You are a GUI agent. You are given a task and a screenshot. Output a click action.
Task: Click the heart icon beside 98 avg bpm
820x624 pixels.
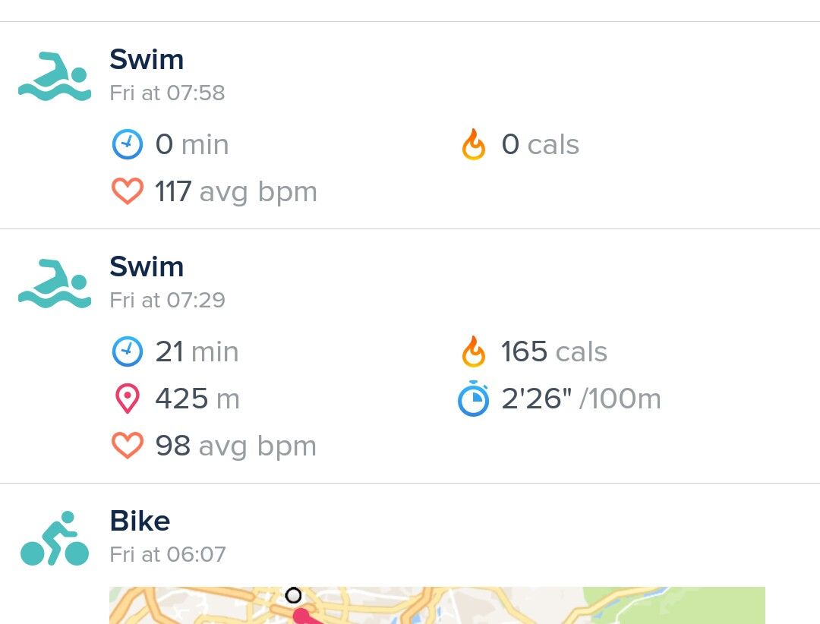pos(128,446)
